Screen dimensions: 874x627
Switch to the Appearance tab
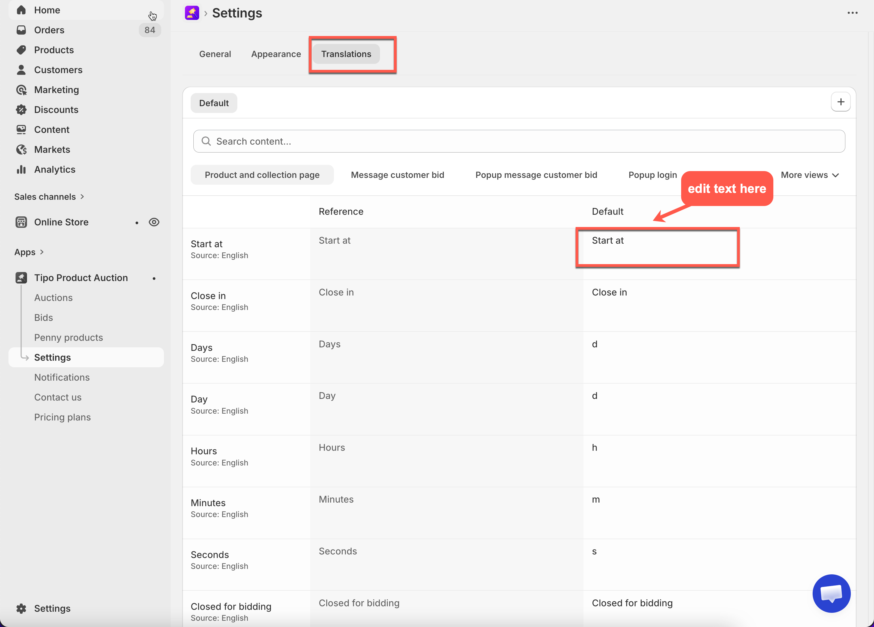[276, 54]
